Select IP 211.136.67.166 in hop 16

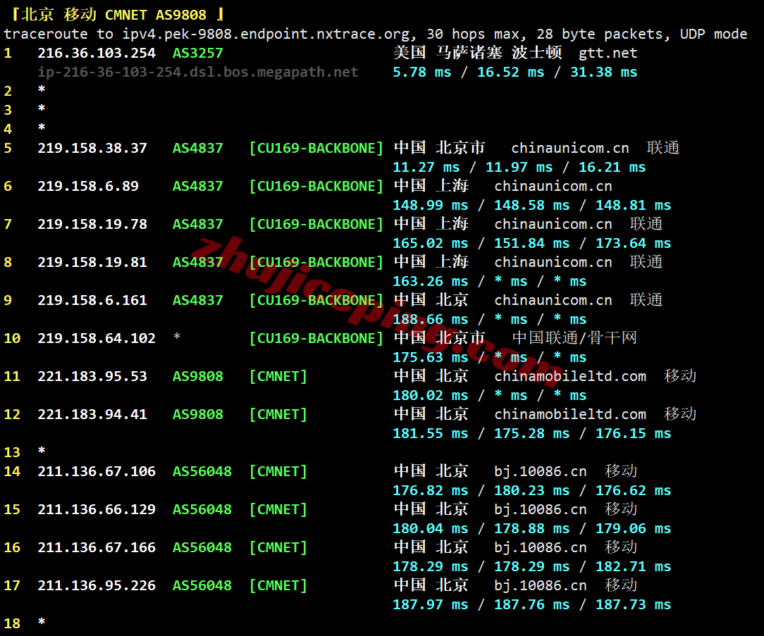97,547
